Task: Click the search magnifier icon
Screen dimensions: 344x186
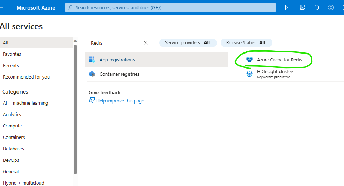Action: (70, 7)
